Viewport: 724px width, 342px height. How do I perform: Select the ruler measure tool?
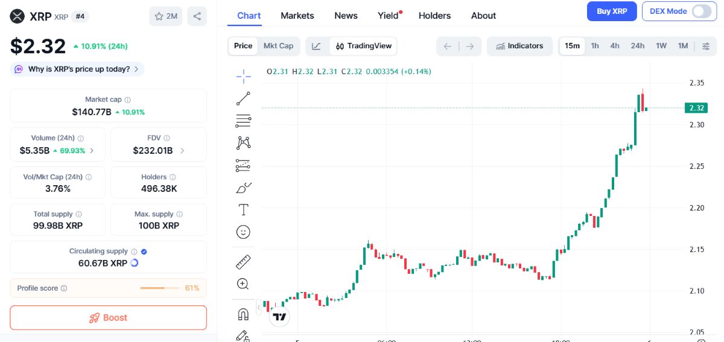point(244,262)
